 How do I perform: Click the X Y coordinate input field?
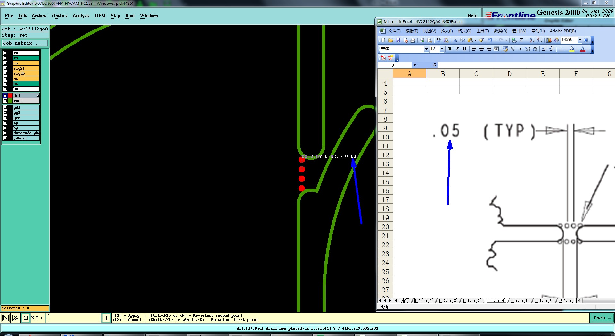click(74, 318)
